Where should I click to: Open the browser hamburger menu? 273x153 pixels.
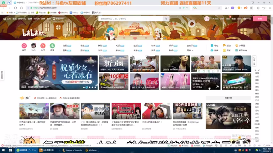point(270,8)
